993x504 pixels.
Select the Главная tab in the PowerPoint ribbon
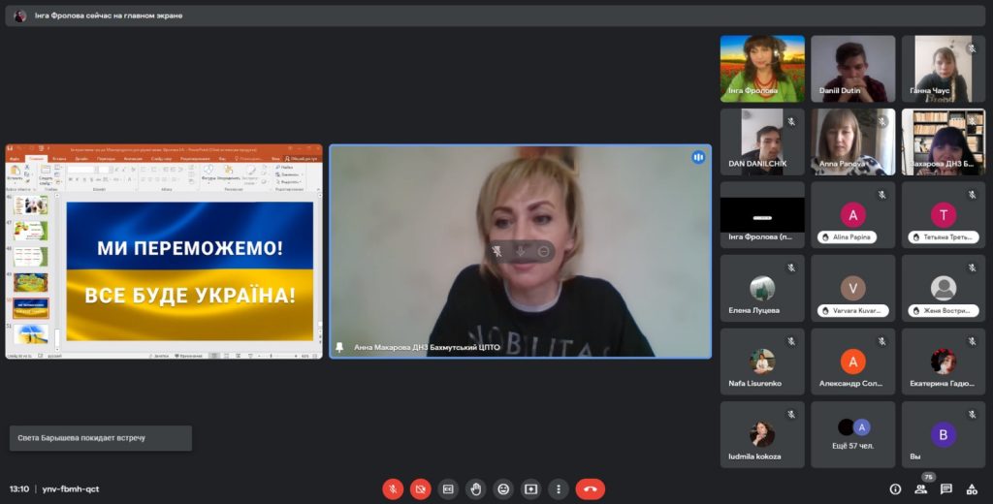tap(37, 158)
